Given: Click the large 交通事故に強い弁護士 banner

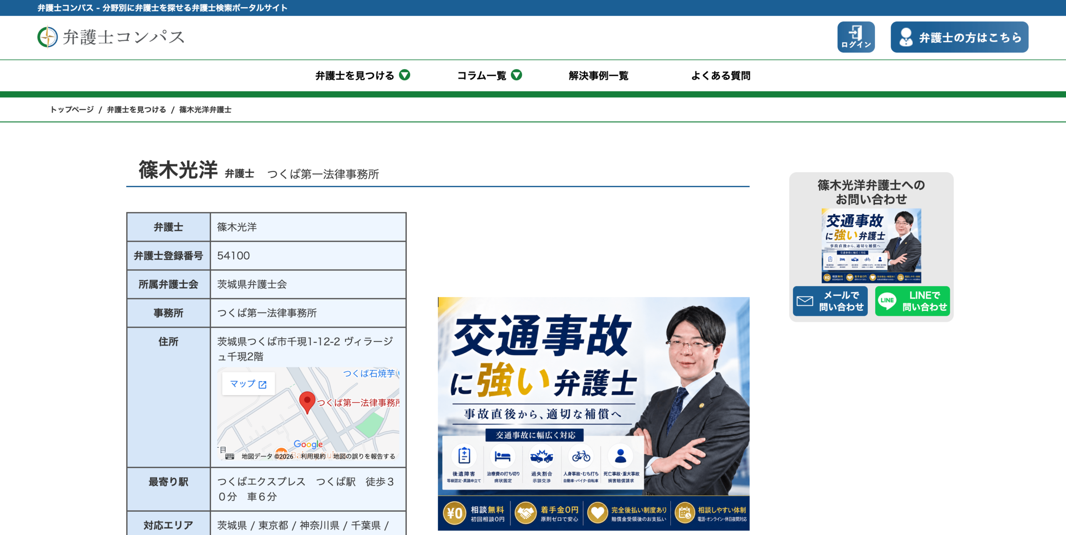Looking at the screenshot, I should (593, 414).
